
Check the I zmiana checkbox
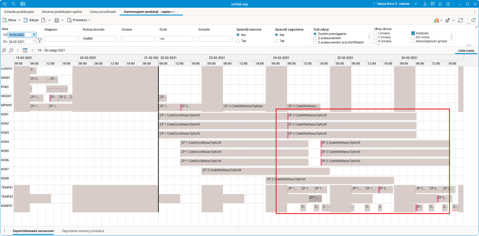tap(375, 33)
